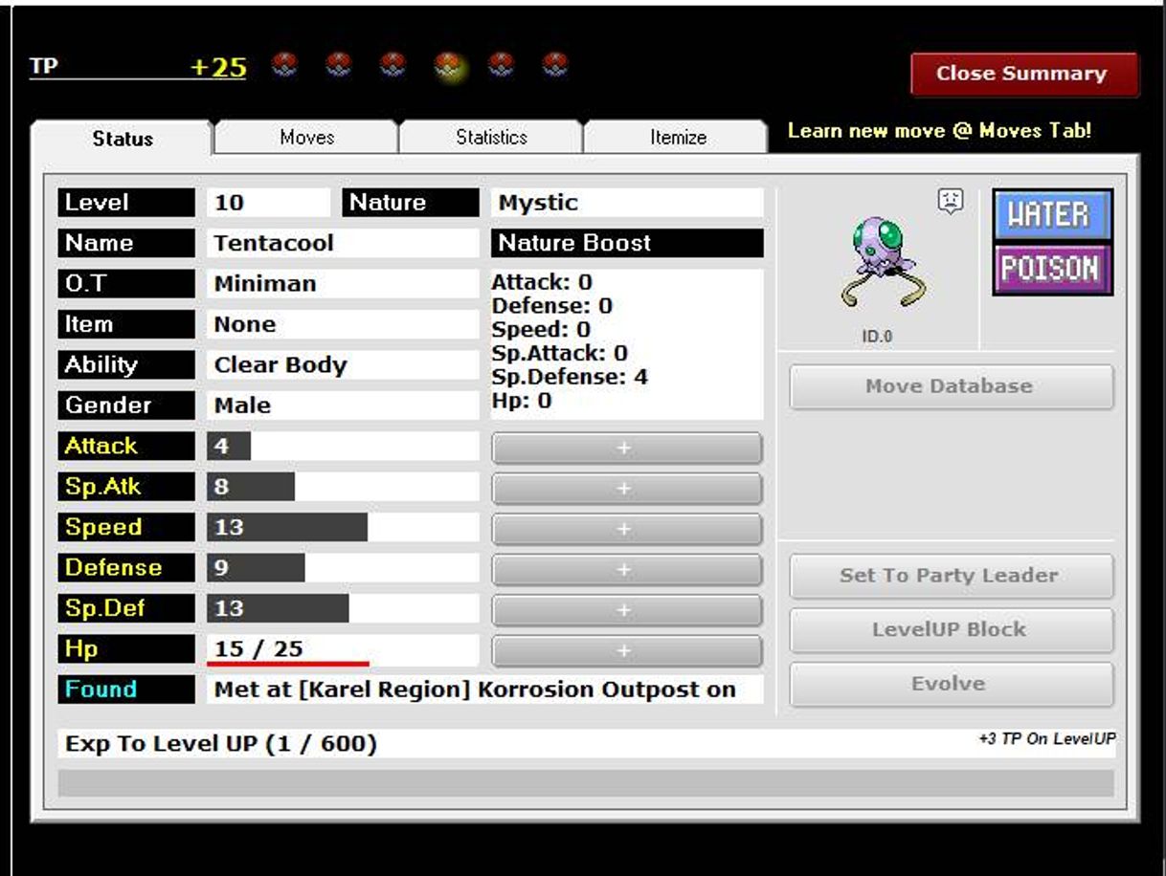Image resolution: width=1166 pixels, height=876 pixels.
Task: Click the '+25' TP points value
Action: [x=218, y=68]
